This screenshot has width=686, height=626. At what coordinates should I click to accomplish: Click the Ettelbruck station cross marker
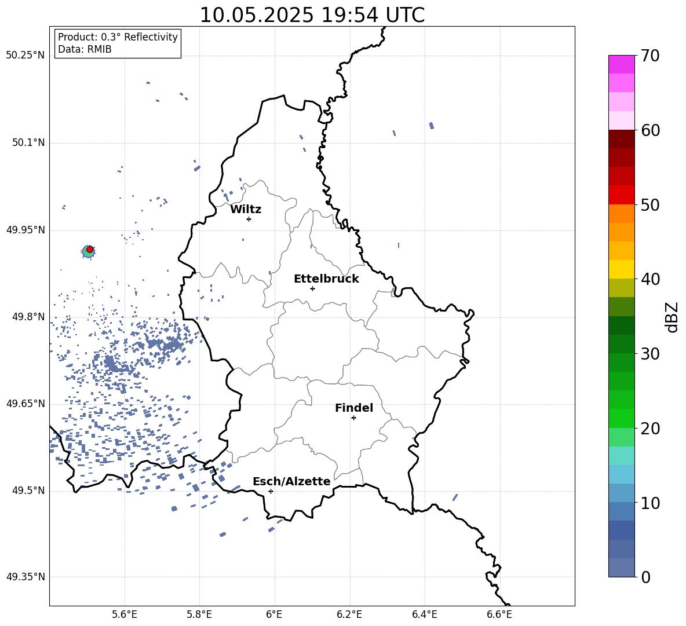312,288
